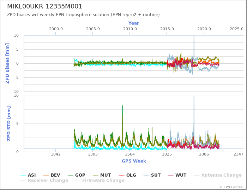Enable Antenna Change markers in the legend
The height and width of the screenshot is (190, 247).
[x=218, y=175]
